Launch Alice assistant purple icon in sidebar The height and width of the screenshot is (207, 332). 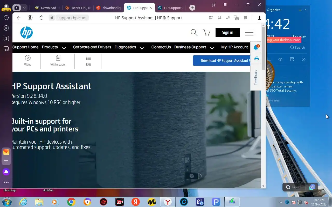click(x=6, y=172)
